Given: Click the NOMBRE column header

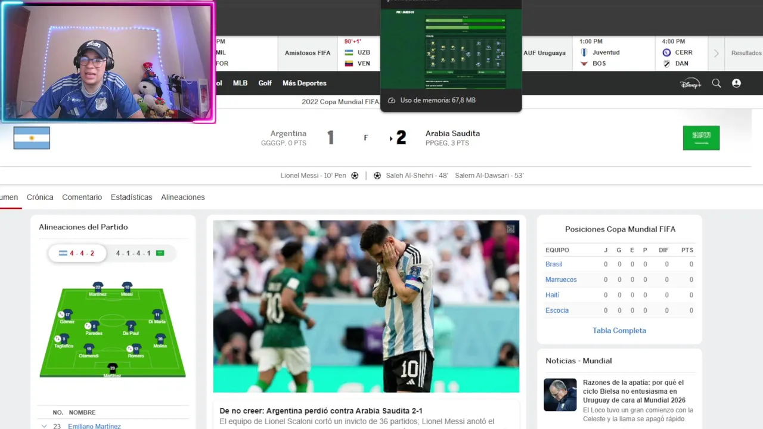Looking at the screenshot, I should coord(82,412).
